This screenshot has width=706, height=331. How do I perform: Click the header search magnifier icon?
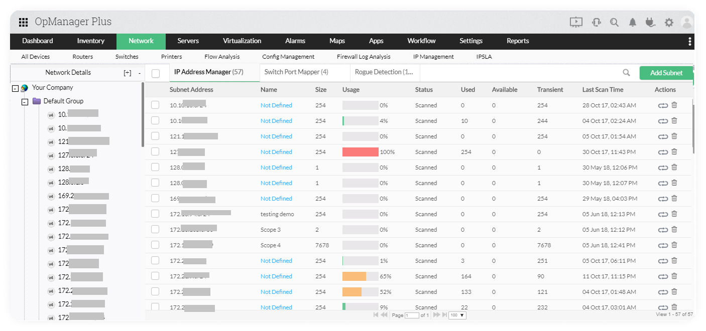click(614, 22)
